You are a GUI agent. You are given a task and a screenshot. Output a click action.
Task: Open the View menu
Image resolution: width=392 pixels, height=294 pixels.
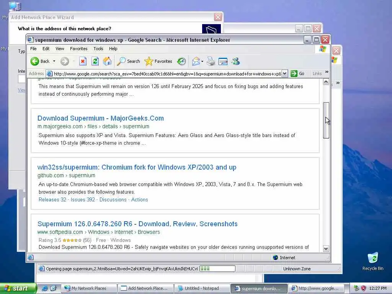coord(60,49)
